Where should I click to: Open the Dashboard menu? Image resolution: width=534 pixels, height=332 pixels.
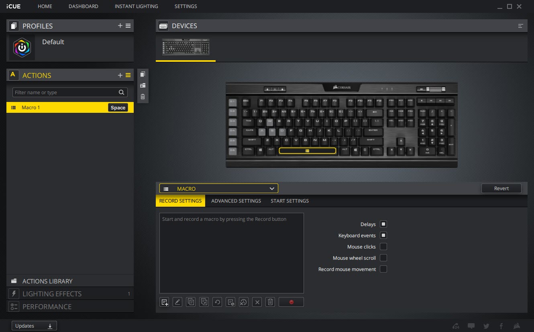click(84, 6)
